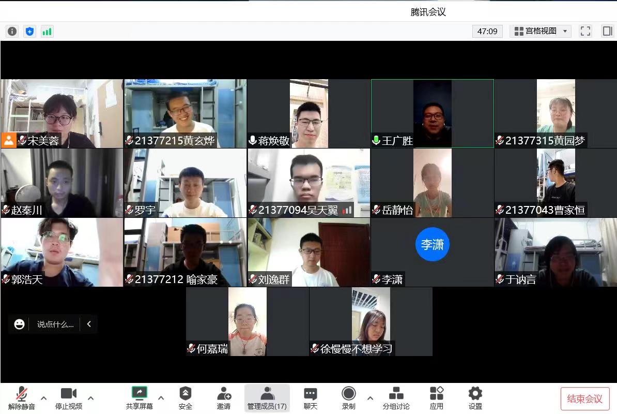Screen dimensions: 617x414
Task: Check the green network signal icon
Action: coord(47,32)
